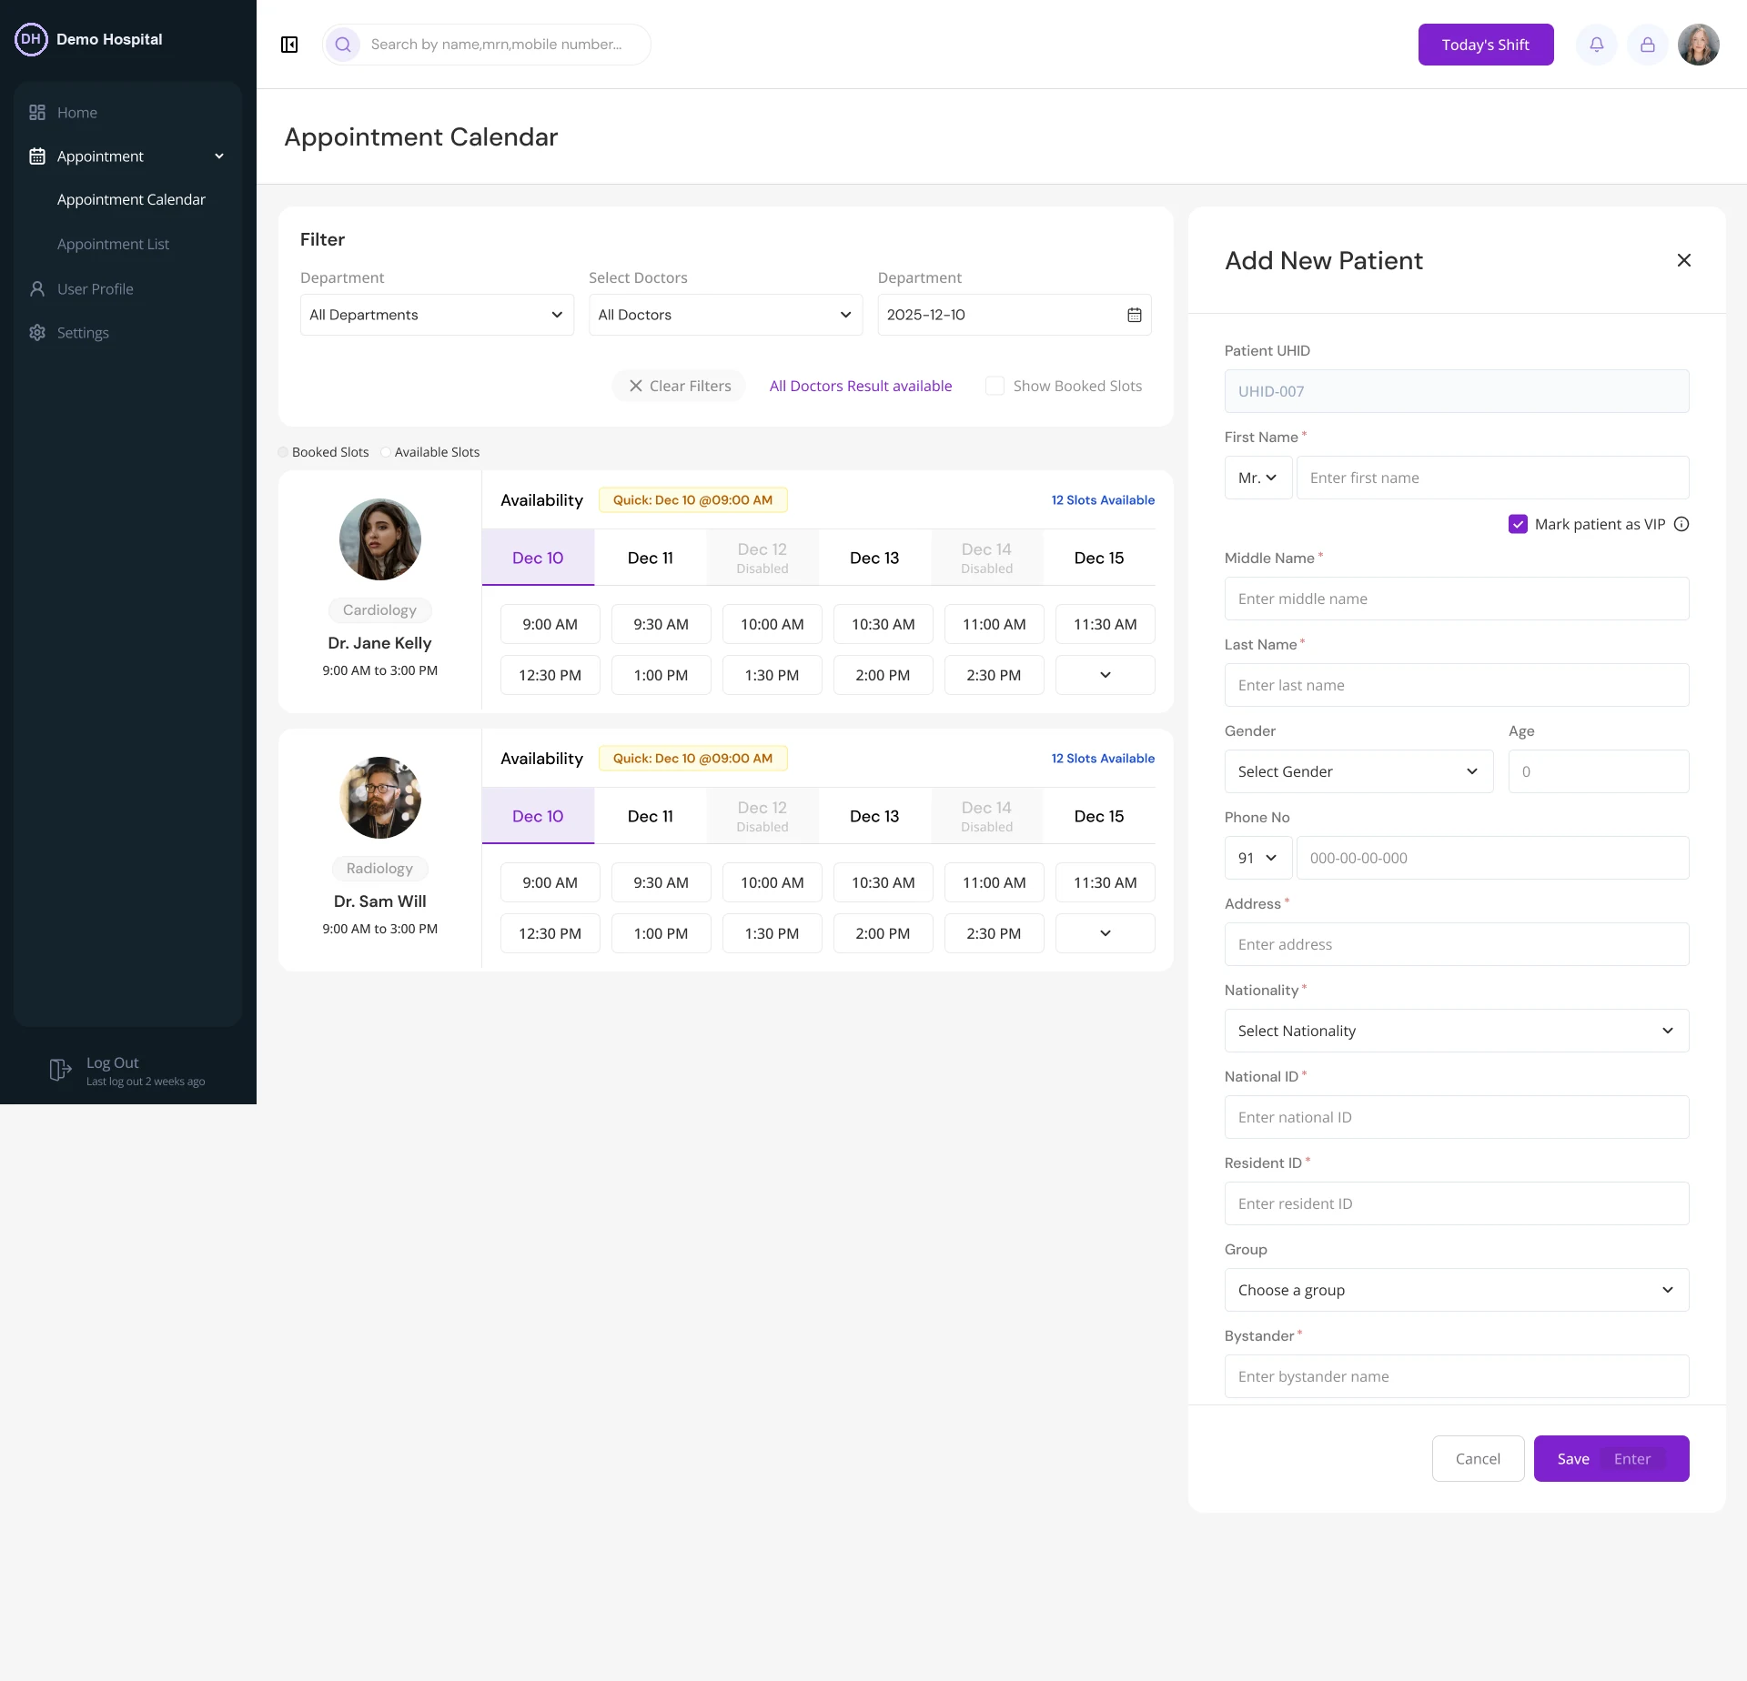Screen dimensions: 1747x1681
Task: Click the Home grid icon in sidebar
Action: (x=37, y=113)
